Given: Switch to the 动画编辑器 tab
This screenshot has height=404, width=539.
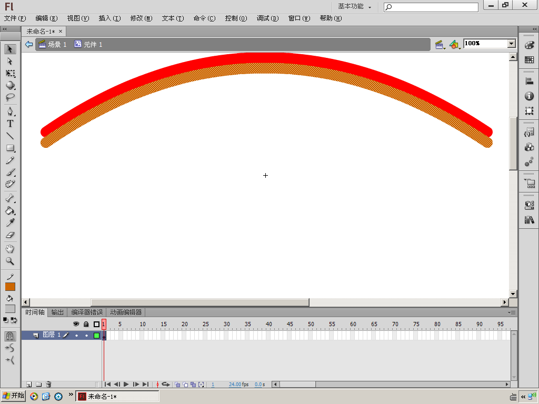Looking at the screenshot, I should tap(126, 312).
